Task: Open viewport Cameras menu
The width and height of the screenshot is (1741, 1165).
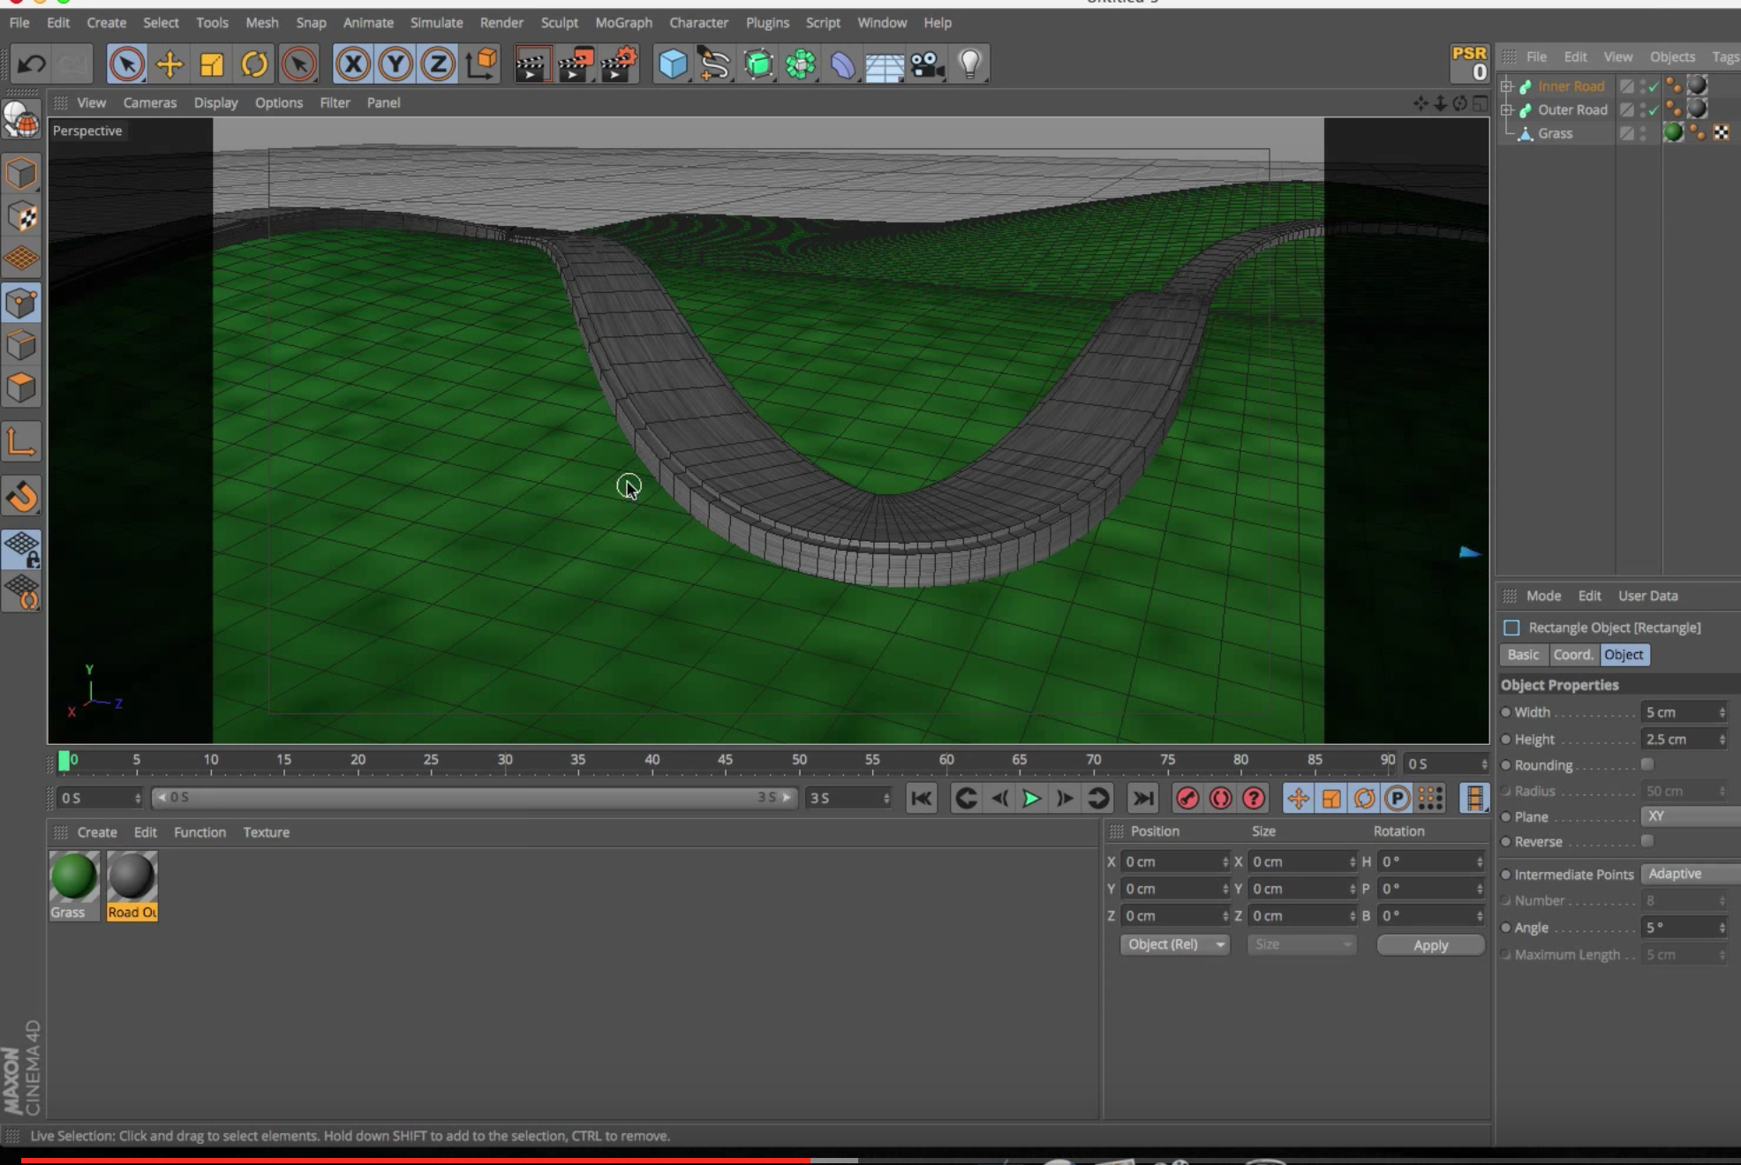Action: [x=150, y=102]
